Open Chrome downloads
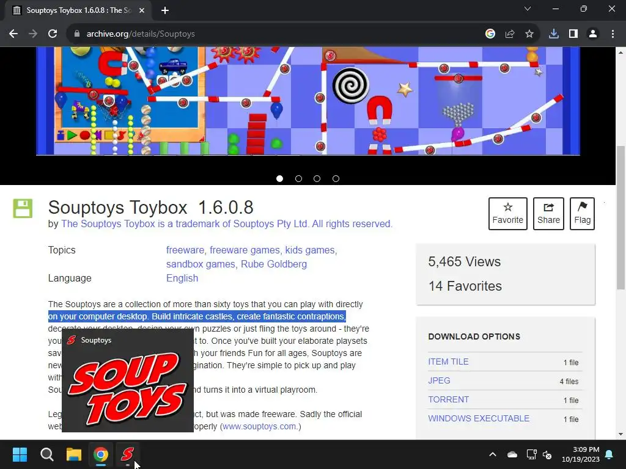This screenshot has height=469, width=626. 554,34
